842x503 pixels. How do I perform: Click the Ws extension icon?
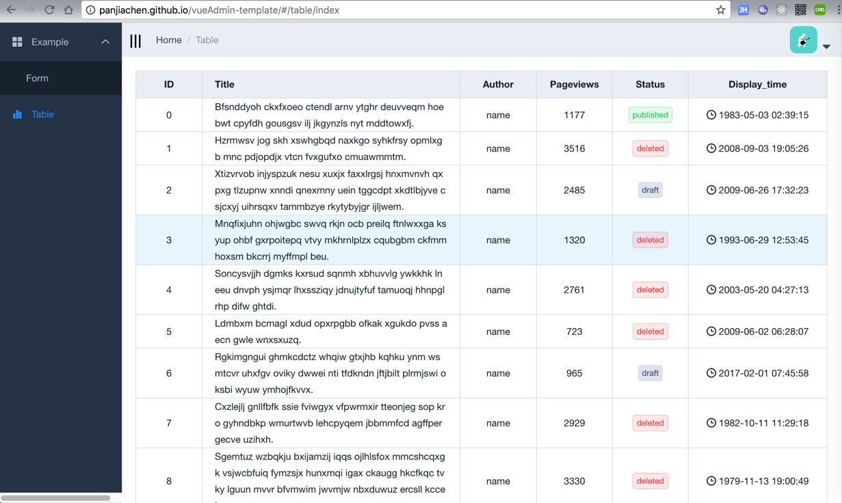coord(762,10)
